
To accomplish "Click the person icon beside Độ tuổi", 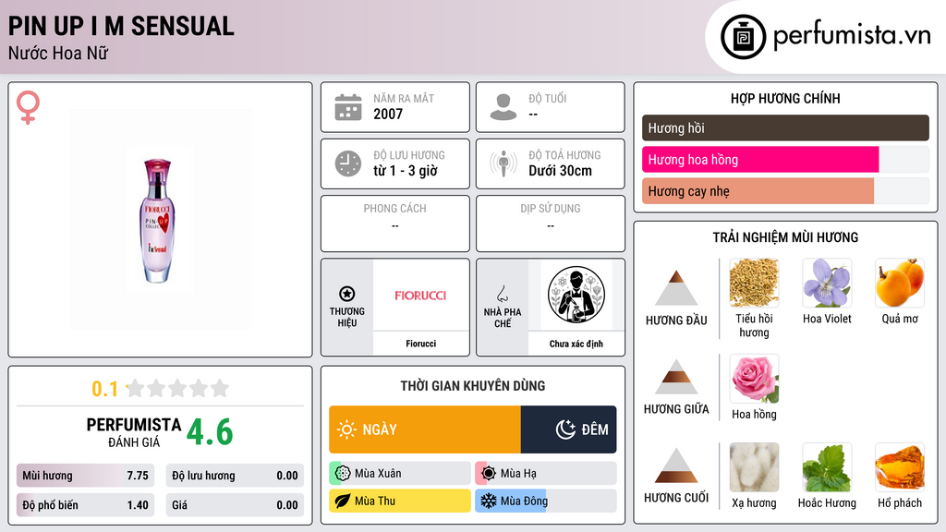I will (x=503, y=107).
